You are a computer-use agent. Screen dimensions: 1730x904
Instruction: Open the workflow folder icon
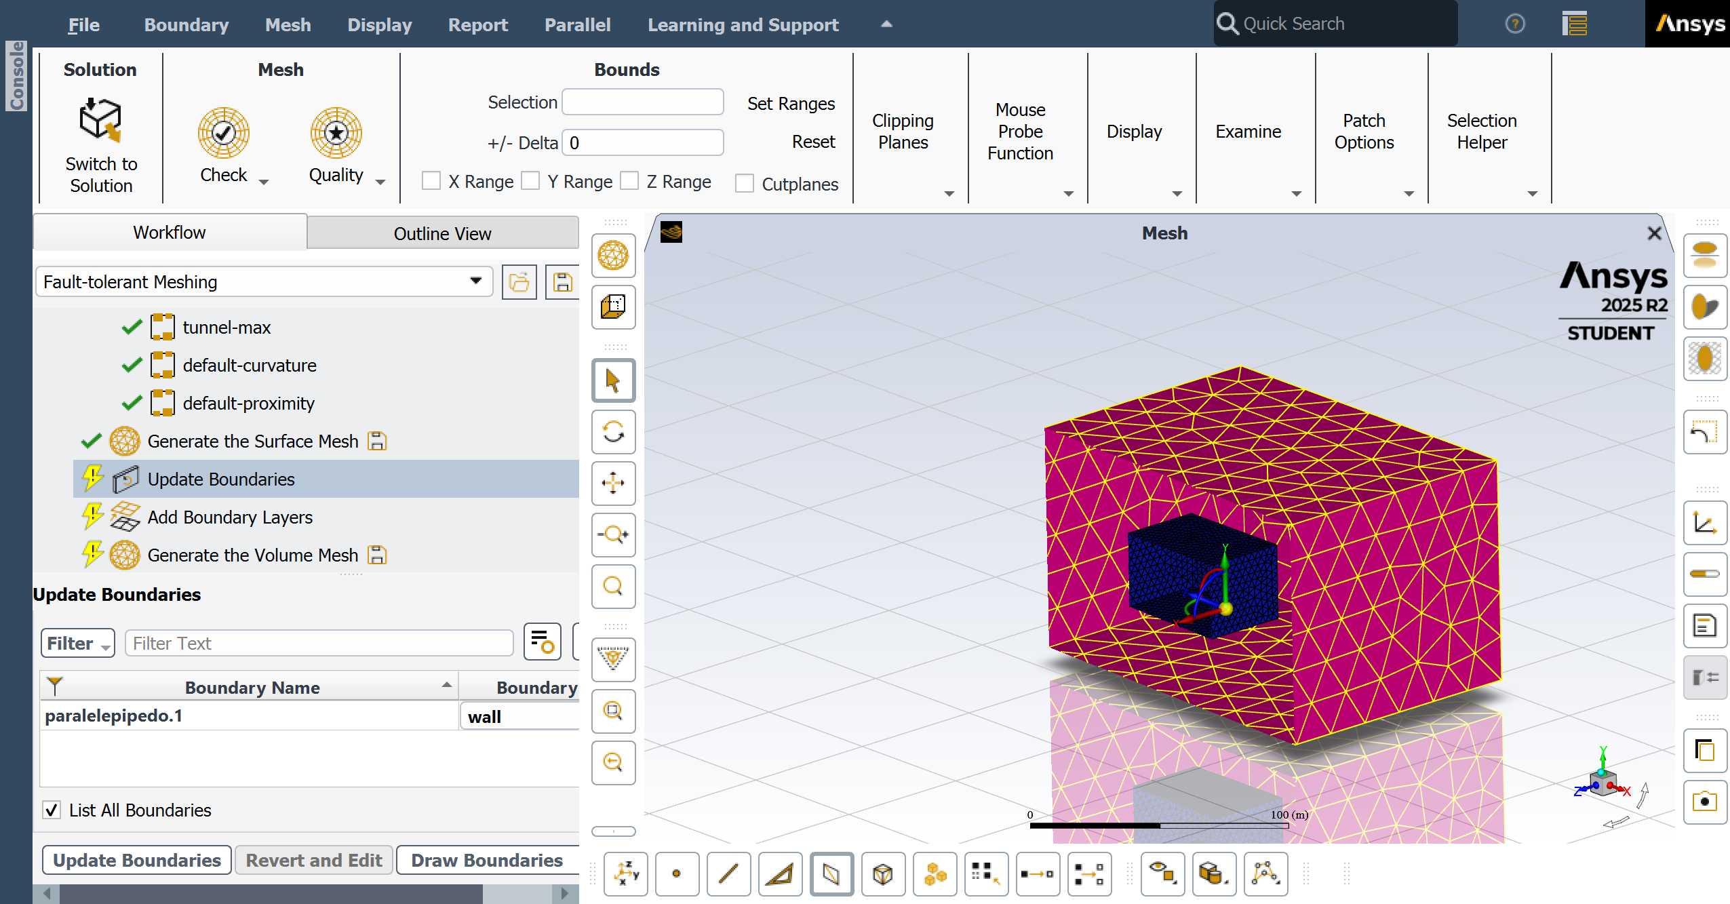click(x=519, y=282)
